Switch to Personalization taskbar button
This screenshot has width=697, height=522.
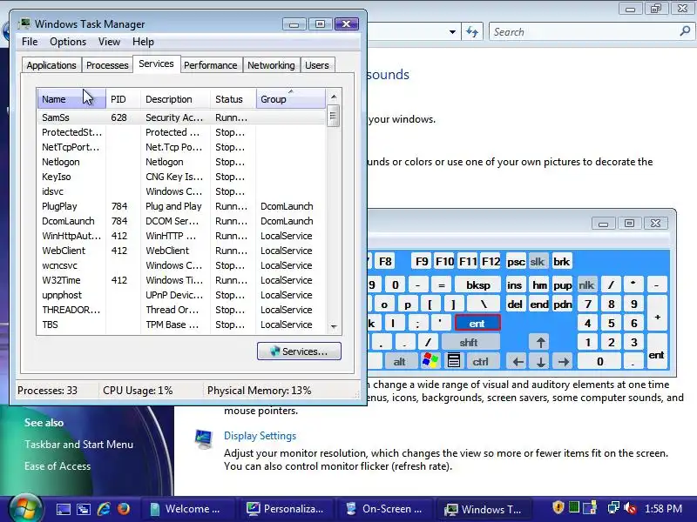pos(288,509)
